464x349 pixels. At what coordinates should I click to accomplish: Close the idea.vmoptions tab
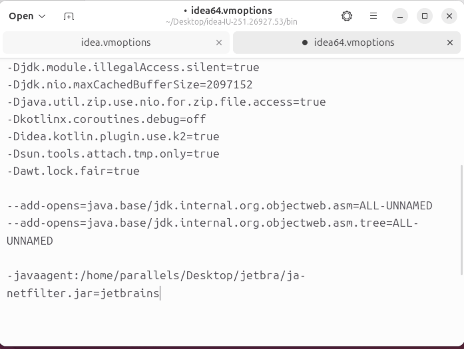pyautogui.click(x=219, y=43)
